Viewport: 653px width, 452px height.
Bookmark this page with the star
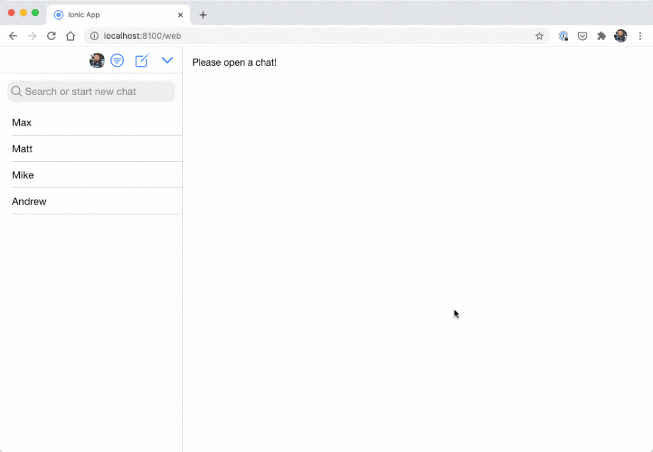tap(539, 36)
